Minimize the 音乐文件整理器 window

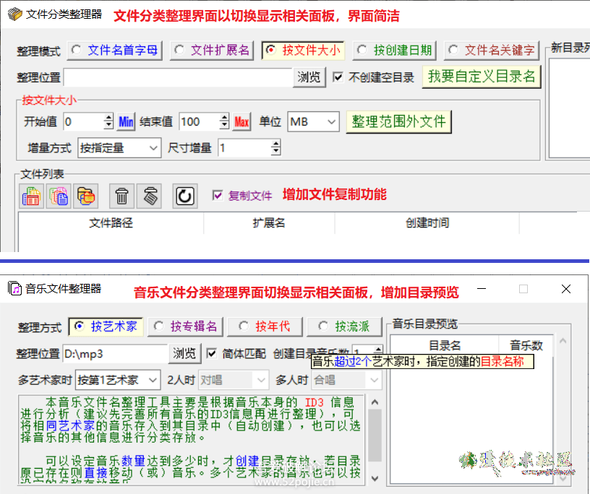(x=482, y=289)
